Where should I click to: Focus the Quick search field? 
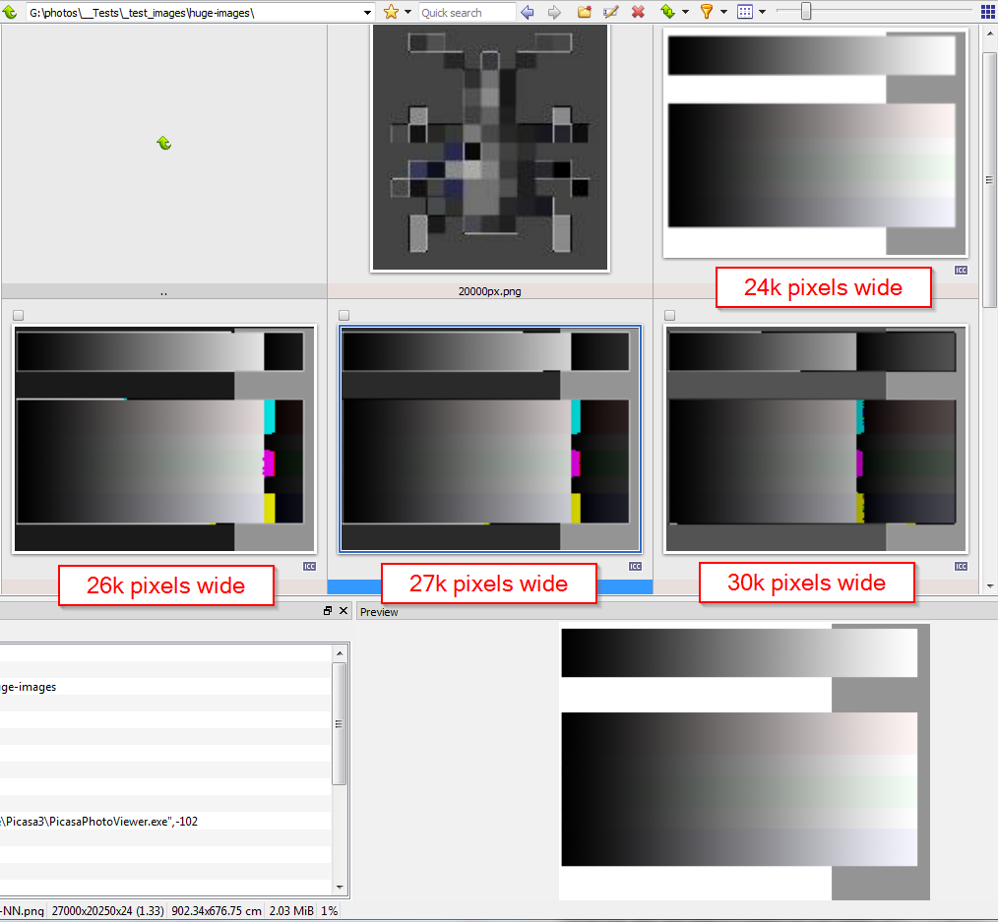click(468, 12)
